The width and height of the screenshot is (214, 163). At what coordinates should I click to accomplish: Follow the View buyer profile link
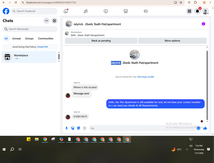coord(146,77)
